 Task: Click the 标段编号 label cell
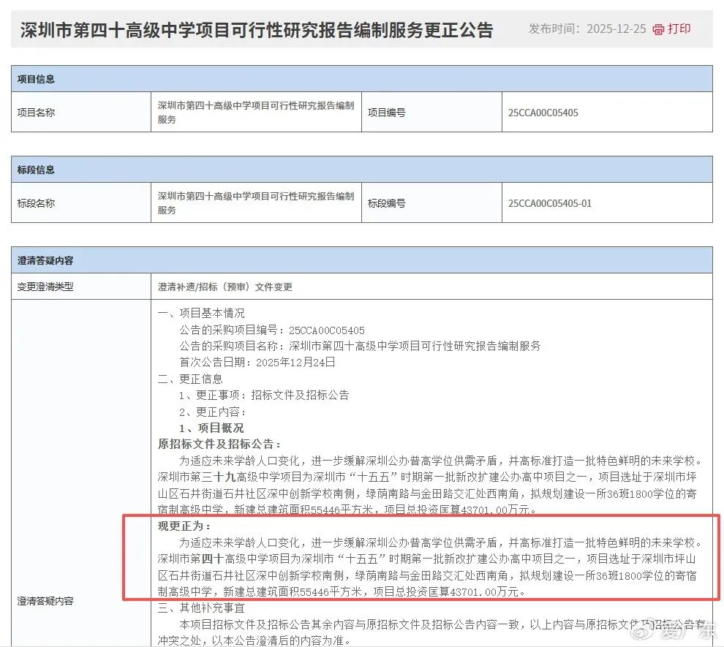pyautogui.click(x=431, y=203)
